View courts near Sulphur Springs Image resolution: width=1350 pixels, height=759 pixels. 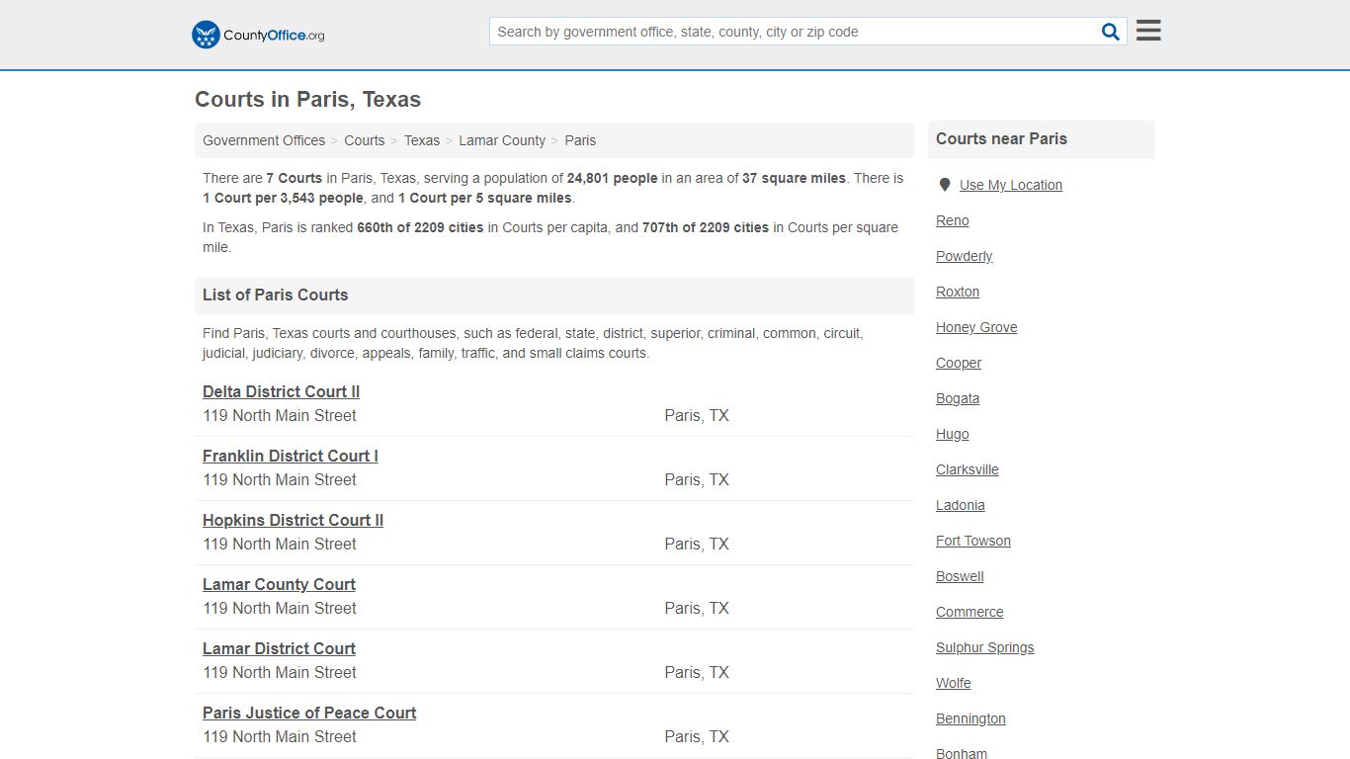coord(985,647)
